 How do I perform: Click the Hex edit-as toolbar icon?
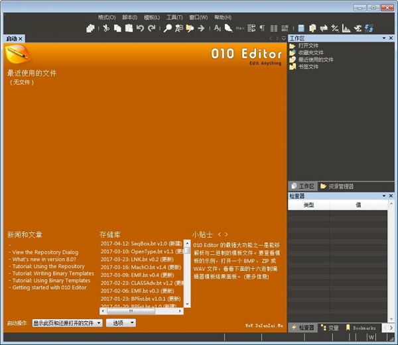240,28
